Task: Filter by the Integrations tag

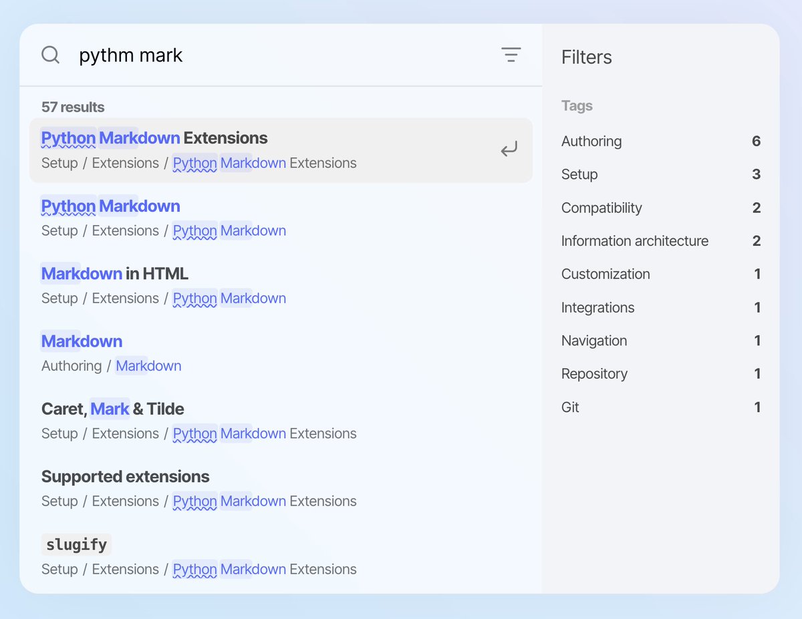Action: [x=661, y=307]
